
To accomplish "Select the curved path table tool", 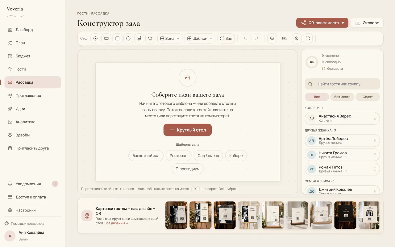I will 139,39.
